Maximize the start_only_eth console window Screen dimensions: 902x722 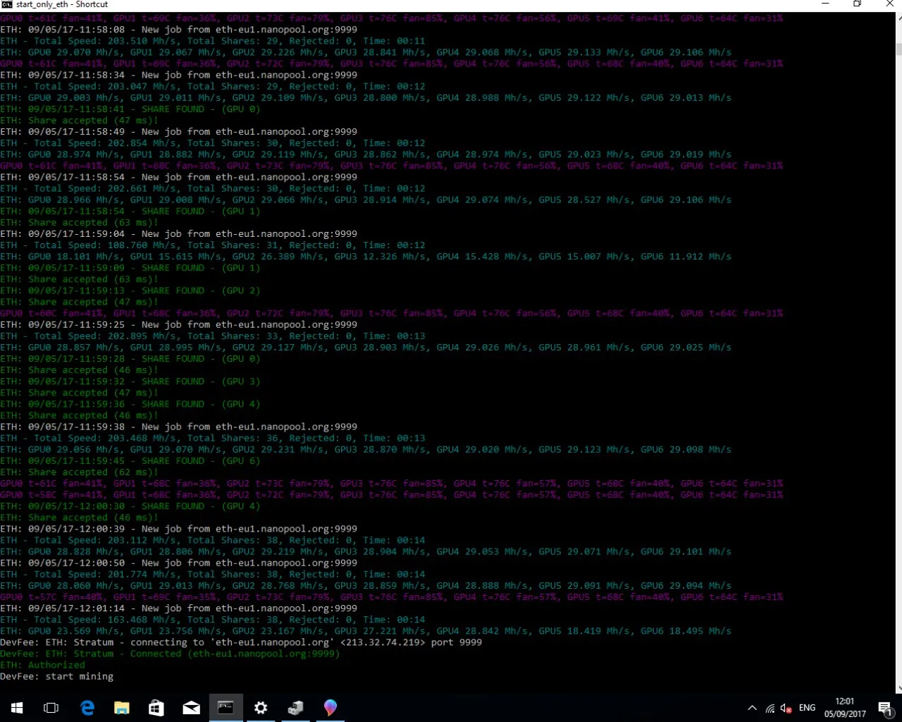tap(857, 4)
